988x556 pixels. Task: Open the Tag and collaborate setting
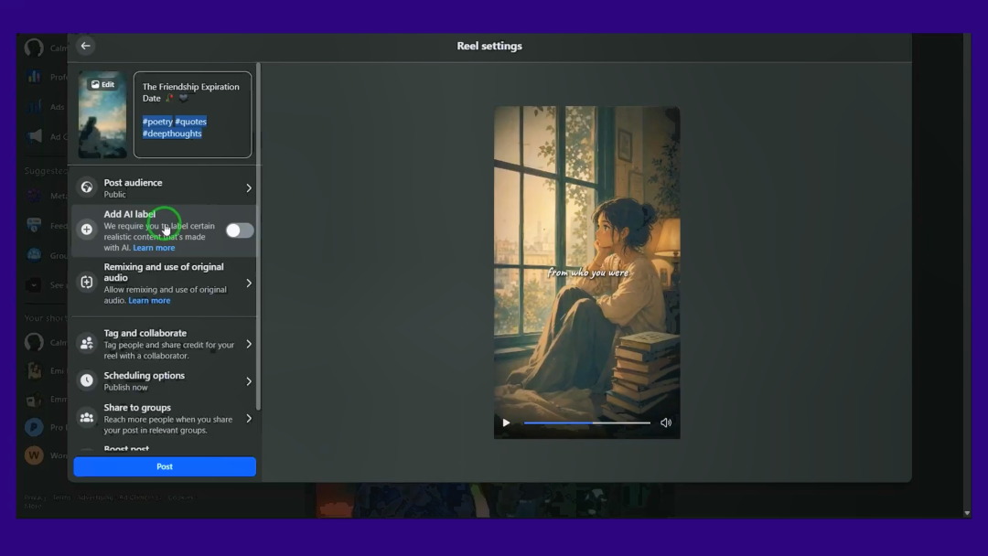tap(165, 344)
